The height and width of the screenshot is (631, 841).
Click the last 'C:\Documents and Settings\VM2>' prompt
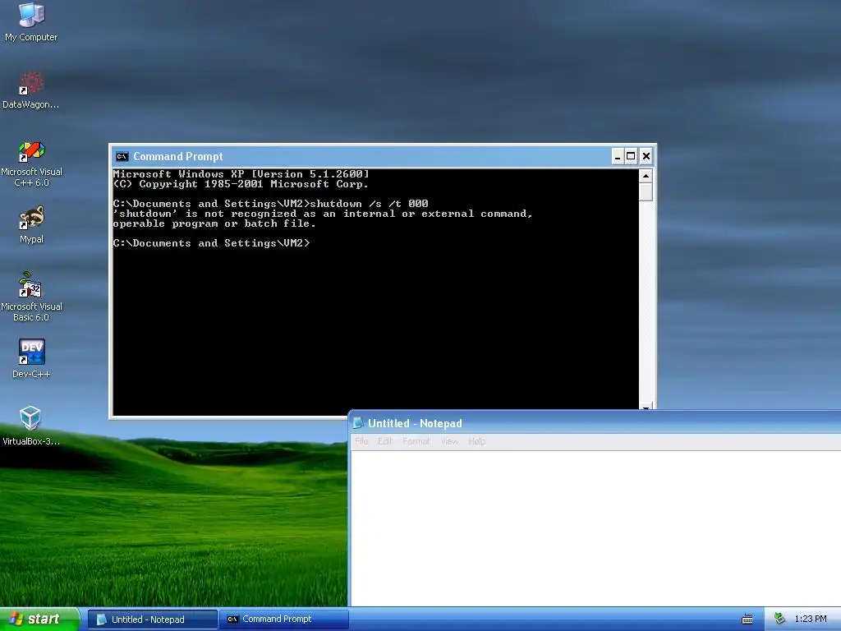tap(211, 243)
